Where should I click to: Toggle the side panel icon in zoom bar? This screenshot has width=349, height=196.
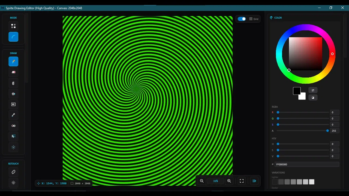pyautogui.click(x=254, y=181)
